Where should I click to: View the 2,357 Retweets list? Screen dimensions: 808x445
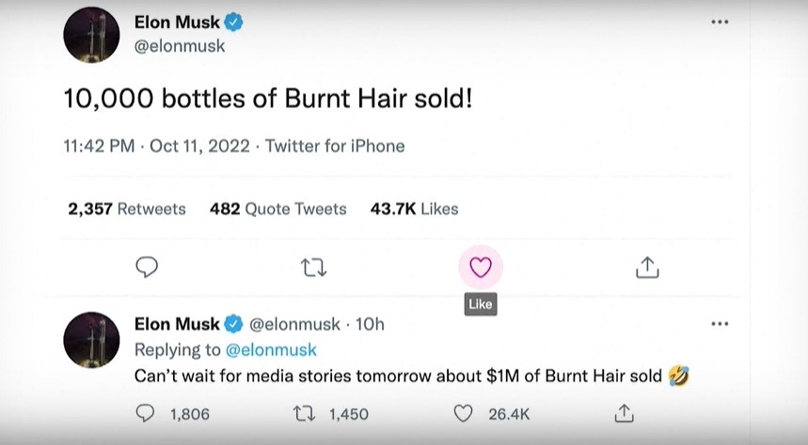pos(127,208)
